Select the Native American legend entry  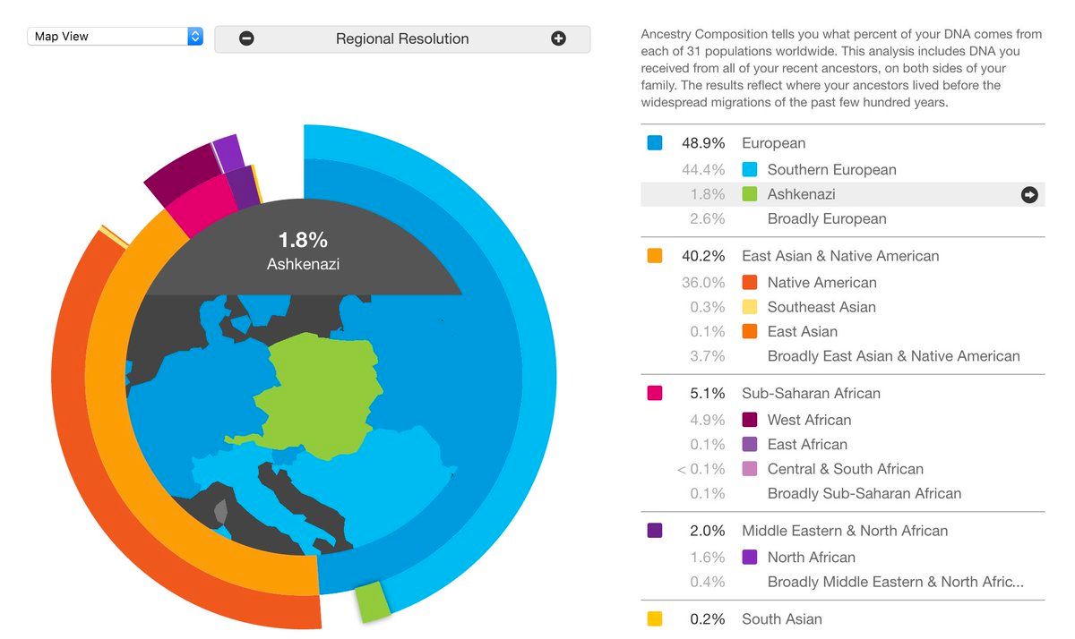(x=821, y=283)
